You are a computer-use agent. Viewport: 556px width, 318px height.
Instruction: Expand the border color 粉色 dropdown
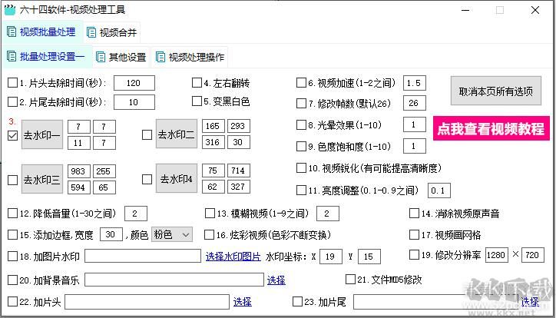(171, 234)
